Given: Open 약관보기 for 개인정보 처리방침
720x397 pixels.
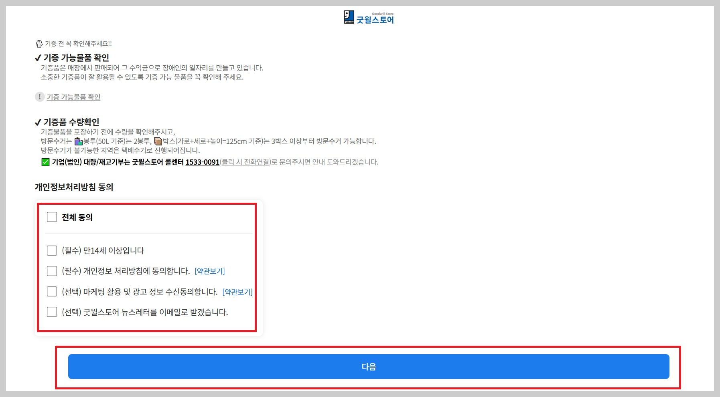Looking at the screenshot, I should pos(210,271).
